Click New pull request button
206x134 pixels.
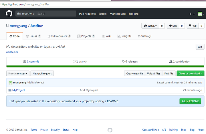point(42,73)
